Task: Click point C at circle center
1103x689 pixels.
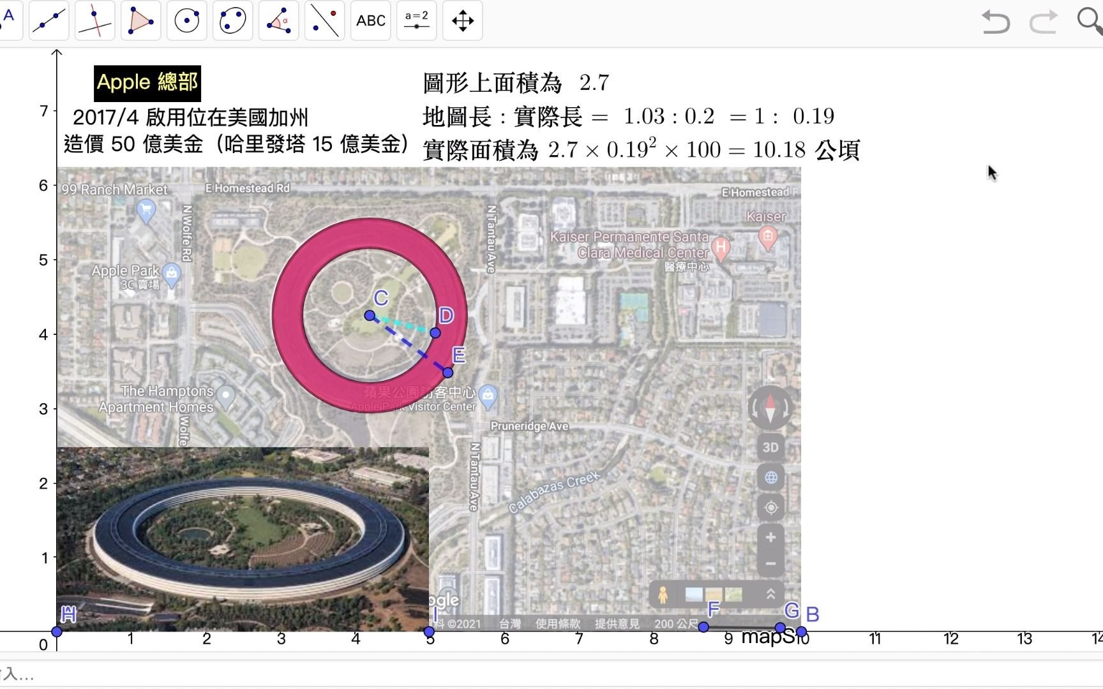Action: (370, 315)
